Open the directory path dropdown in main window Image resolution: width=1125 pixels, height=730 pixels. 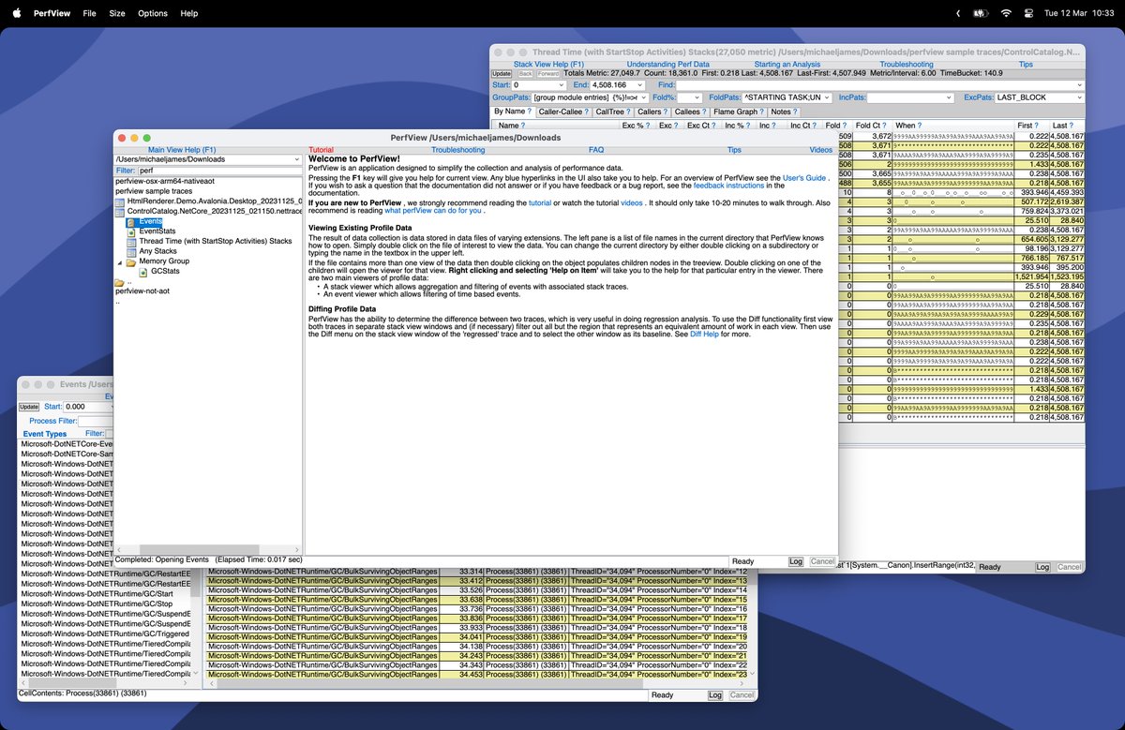(296, 159)
